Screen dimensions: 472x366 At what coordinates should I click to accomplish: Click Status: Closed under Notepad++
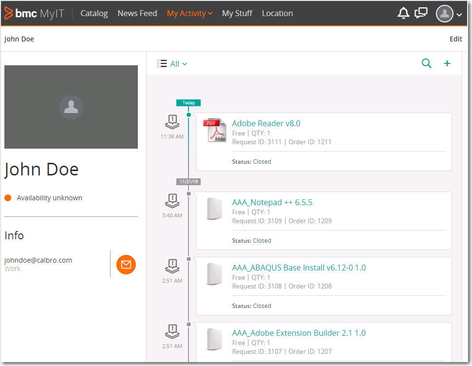pos(252,241)
